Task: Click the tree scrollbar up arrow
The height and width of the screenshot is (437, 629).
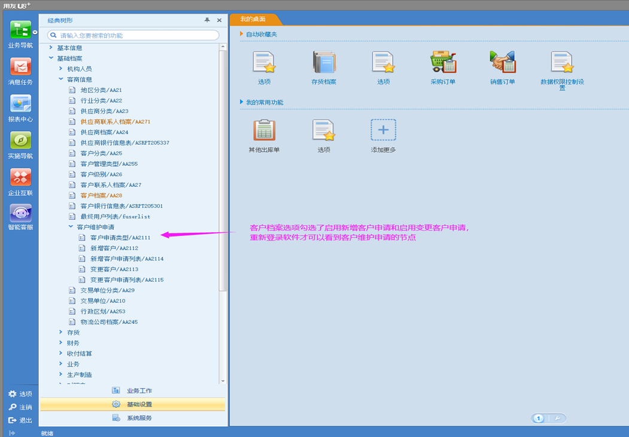Action: (223, 47)
